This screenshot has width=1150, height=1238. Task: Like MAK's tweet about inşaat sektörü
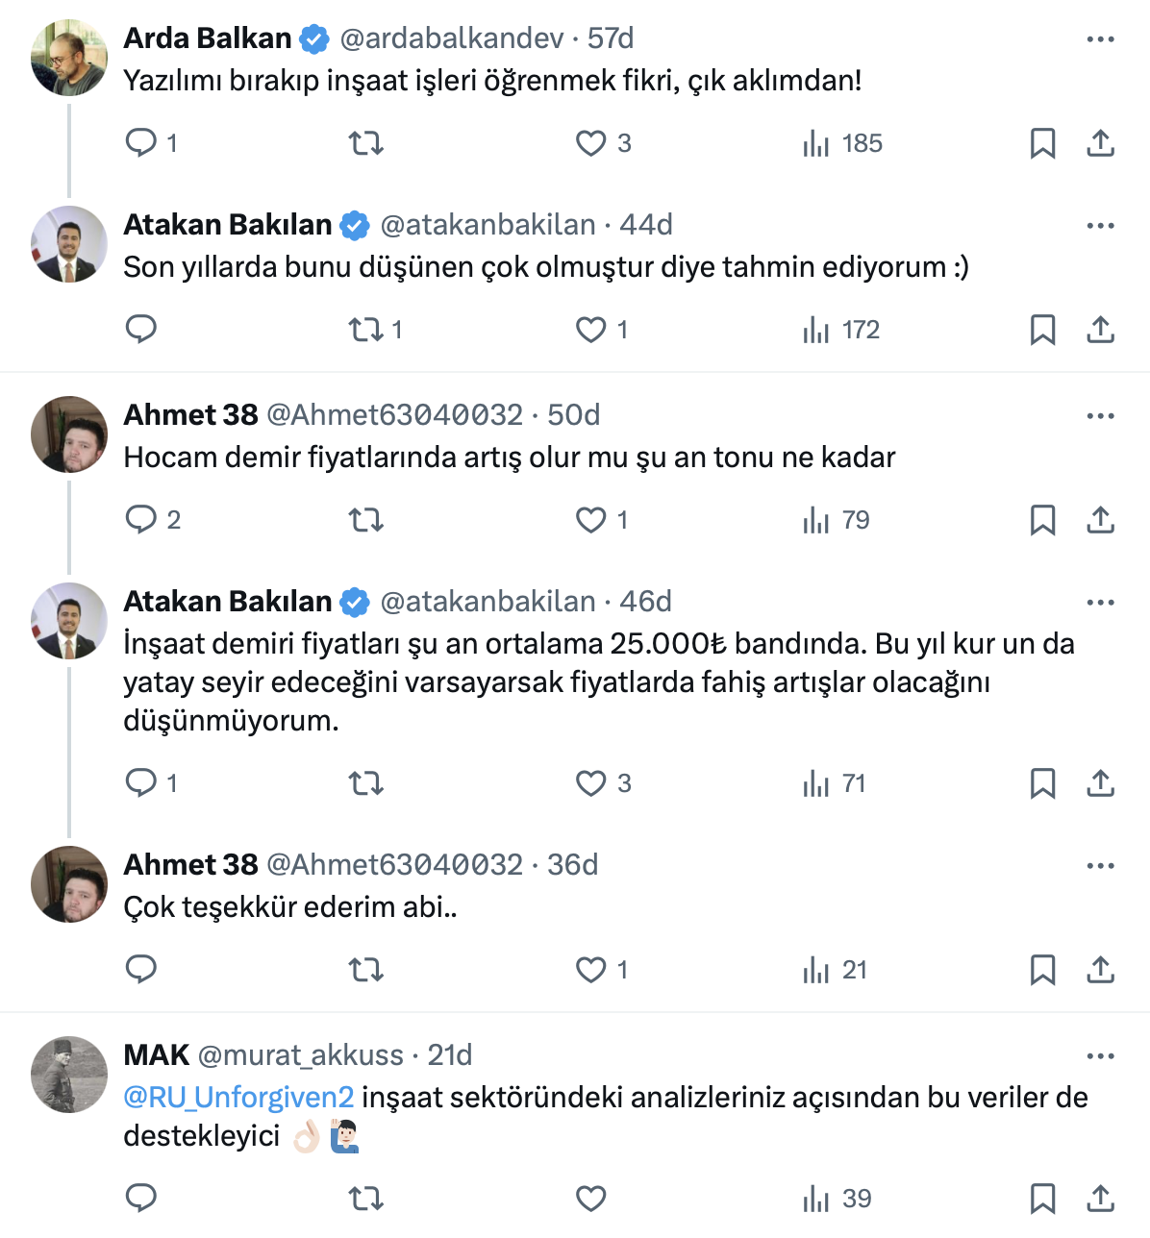point(590,1199)
